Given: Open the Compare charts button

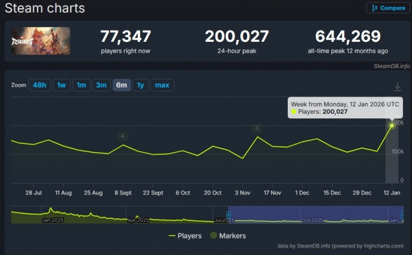Looking at the screenshot, I should 388,8.
